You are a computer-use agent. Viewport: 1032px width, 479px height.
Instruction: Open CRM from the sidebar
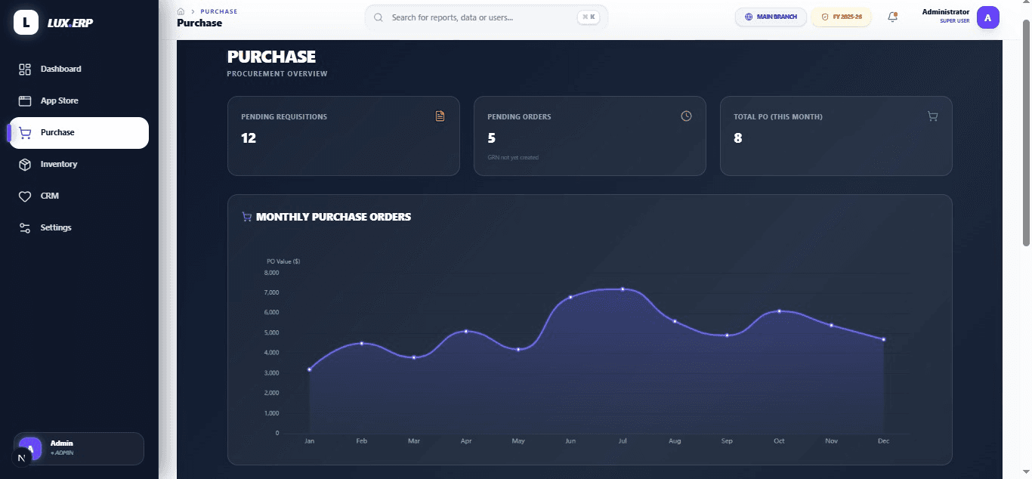pyautogui.click(x=79, y=196)
